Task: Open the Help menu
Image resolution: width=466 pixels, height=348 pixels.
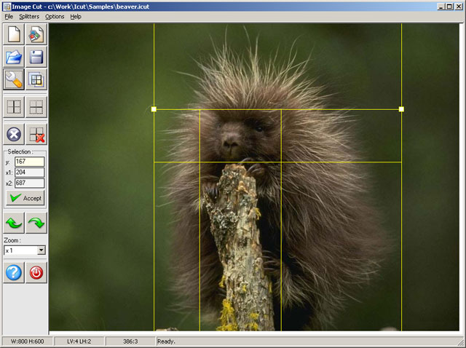Action: pos(76,17)
